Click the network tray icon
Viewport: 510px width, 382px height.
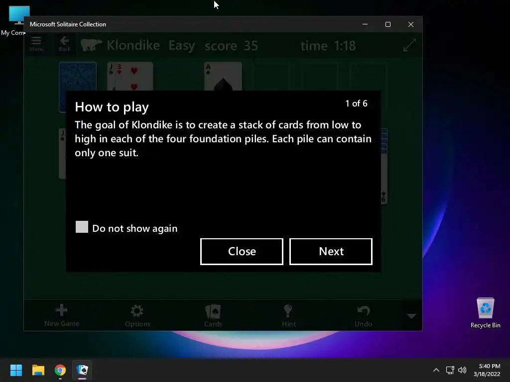coord(450,370)
